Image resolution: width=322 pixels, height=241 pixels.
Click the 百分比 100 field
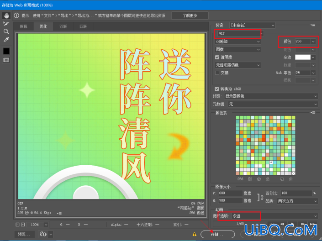point(296,193)
